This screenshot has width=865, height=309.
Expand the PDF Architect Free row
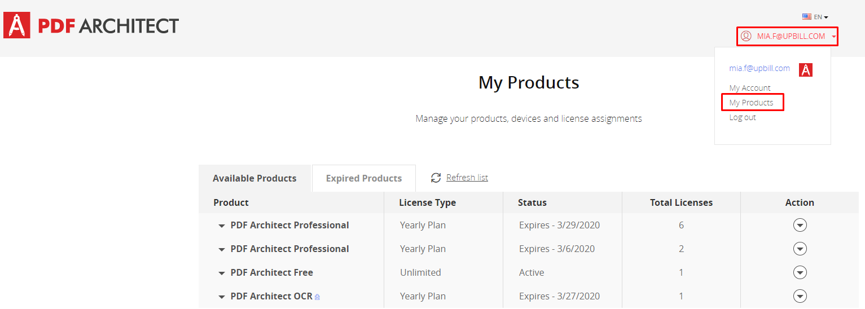point(222,273)
